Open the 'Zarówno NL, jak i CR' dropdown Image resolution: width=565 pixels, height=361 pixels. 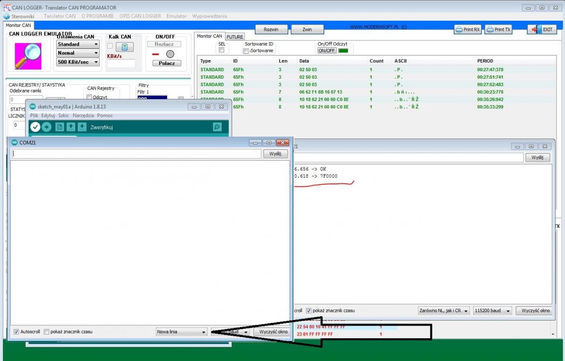coord(444,311)
